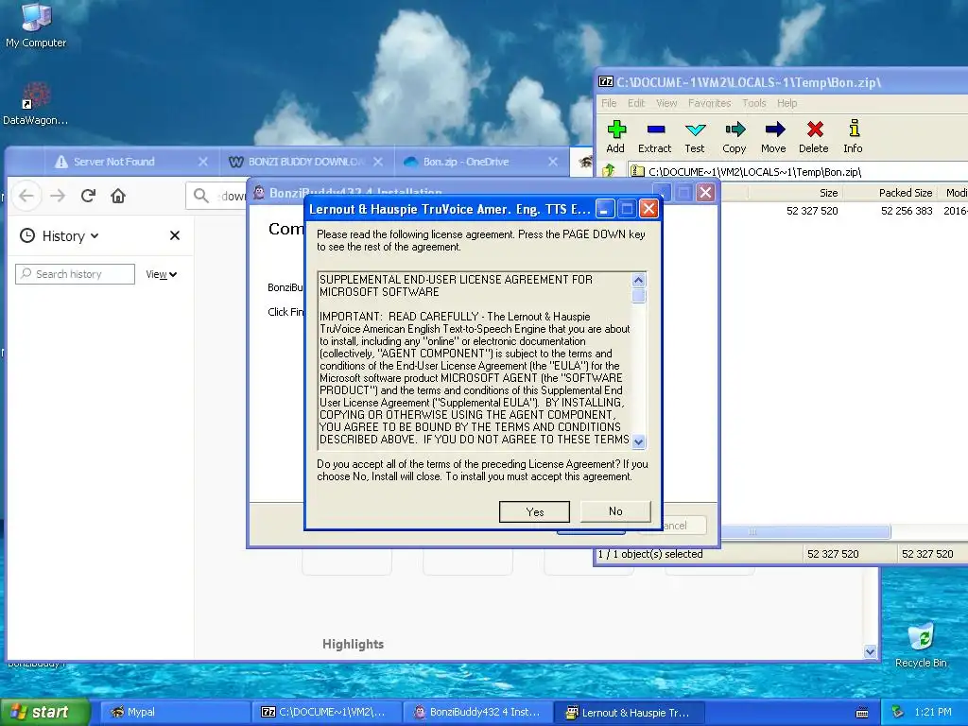This screenshot has height=726, width=968.
Task: Open the Favorites menu in 7-Zip
Action: (709, 103)
